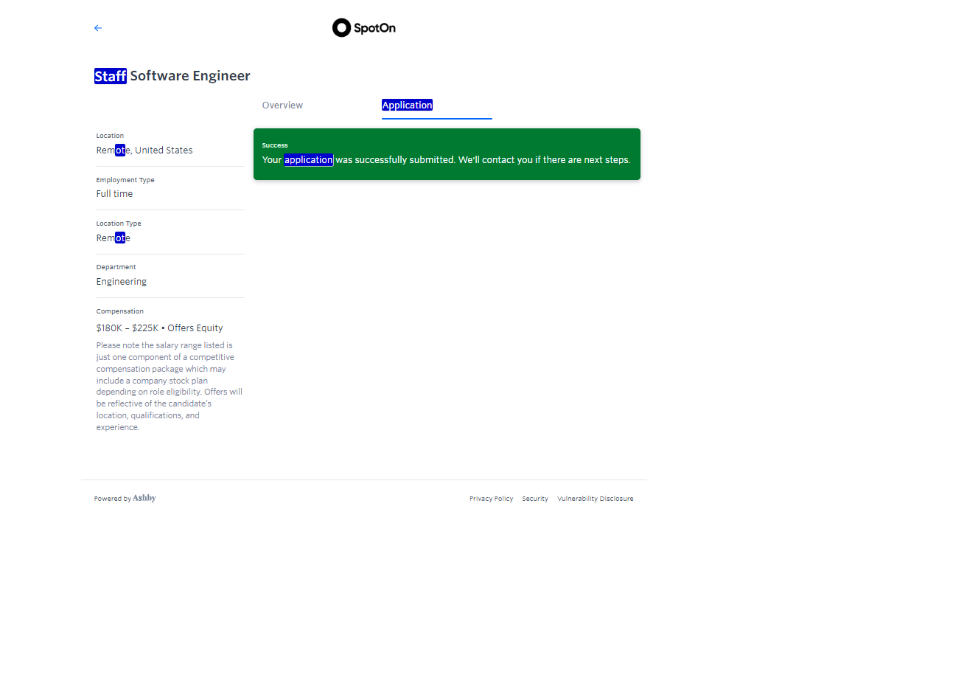Open the Vulnerability Disclosure link
Screen dimensions: 953x689
595,499
